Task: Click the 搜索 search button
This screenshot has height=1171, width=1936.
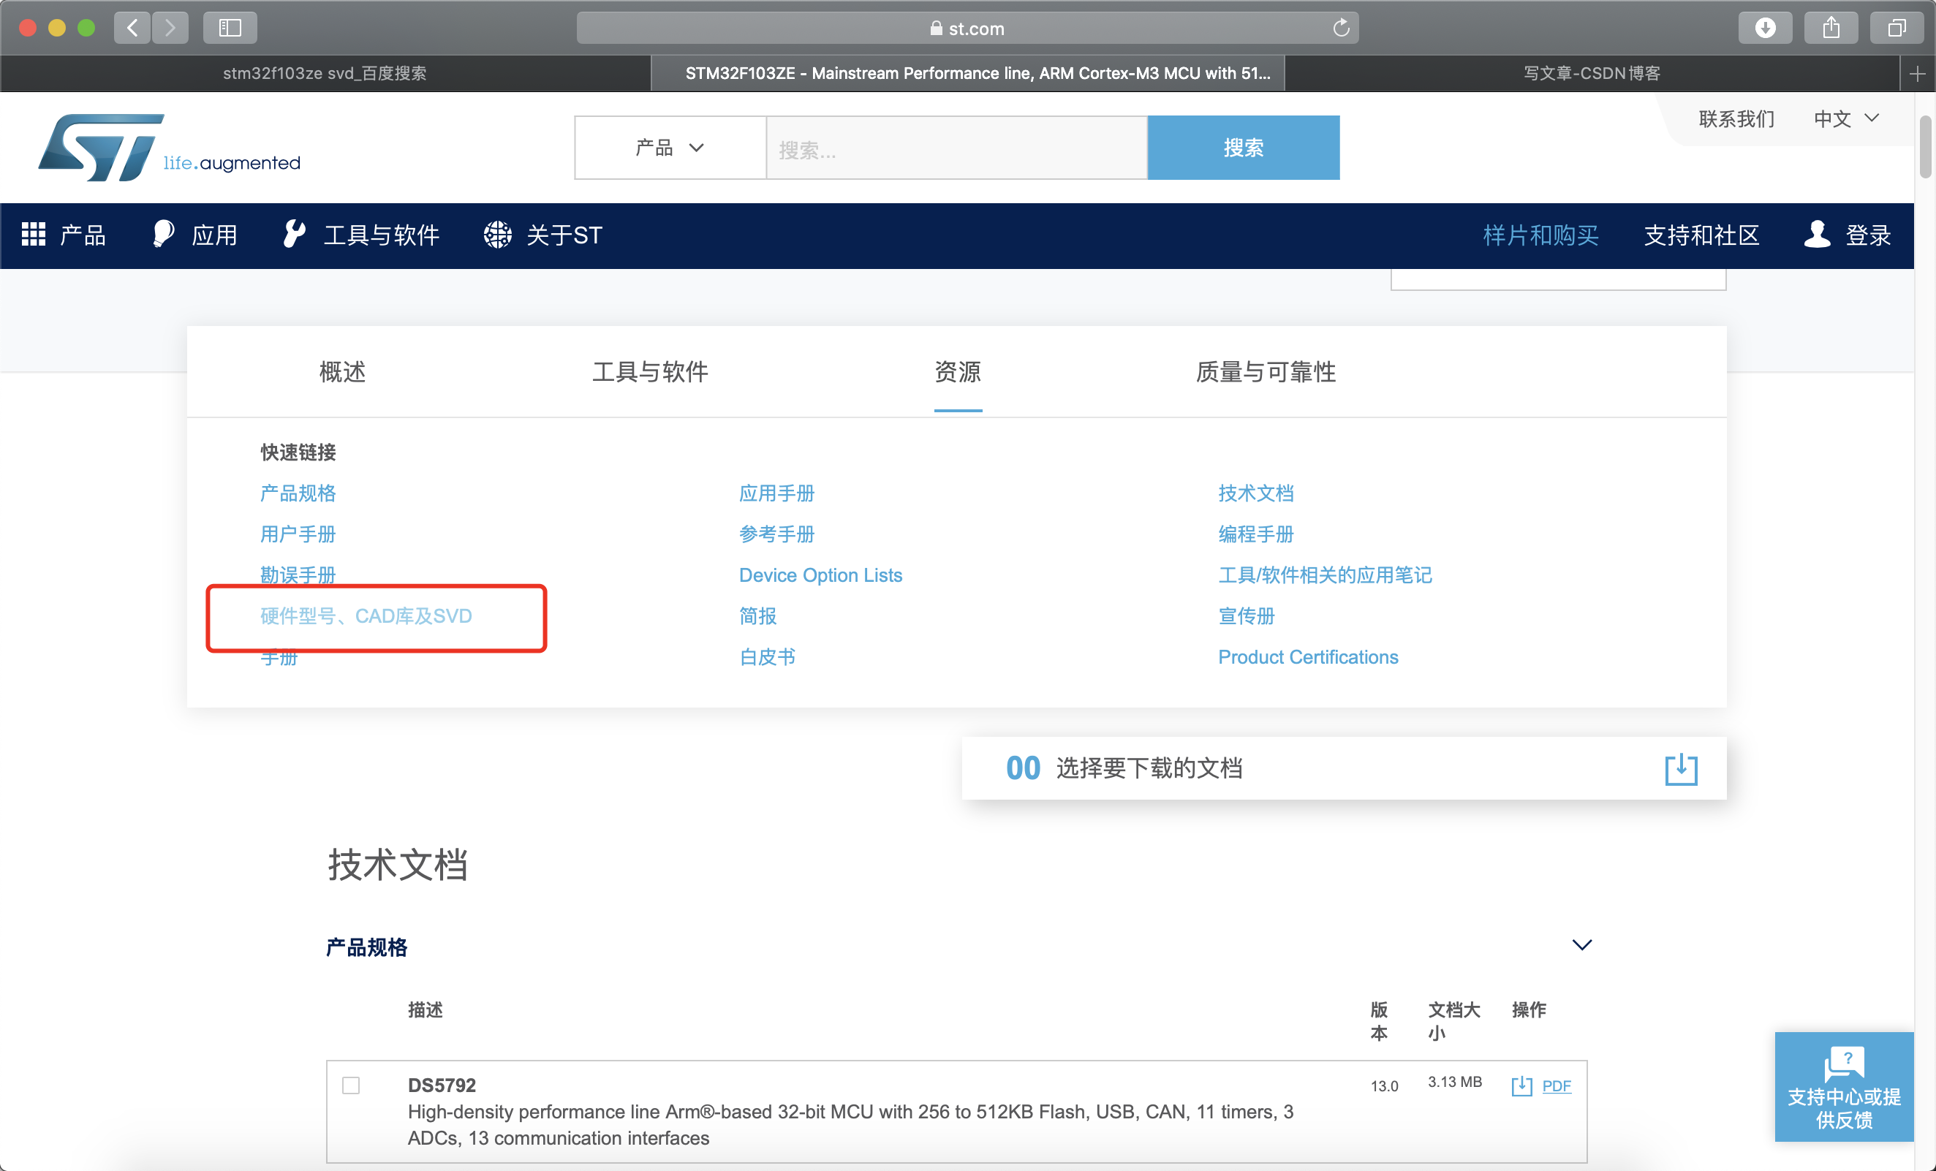Action: pos(1243,146)
